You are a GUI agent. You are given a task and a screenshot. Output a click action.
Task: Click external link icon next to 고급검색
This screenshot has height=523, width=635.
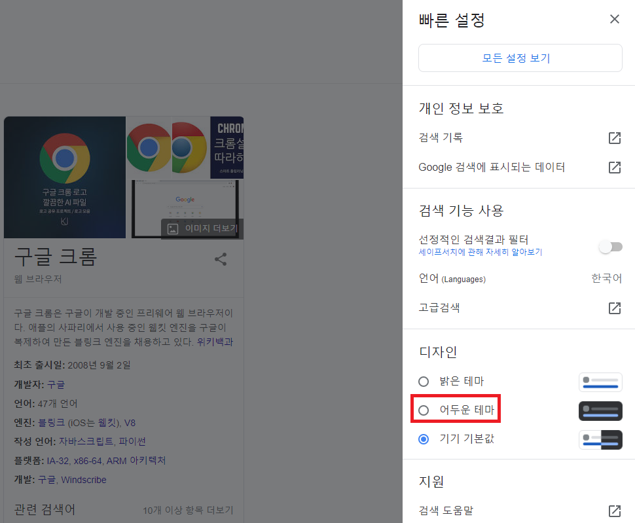coord(614,308)
